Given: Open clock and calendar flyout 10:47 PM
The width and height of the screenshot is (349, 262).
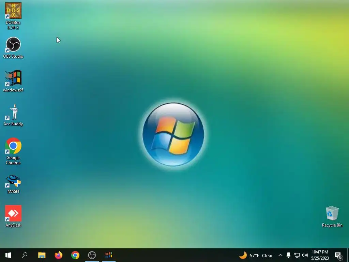Looking at the screenshot, I should tap(320, 255).
